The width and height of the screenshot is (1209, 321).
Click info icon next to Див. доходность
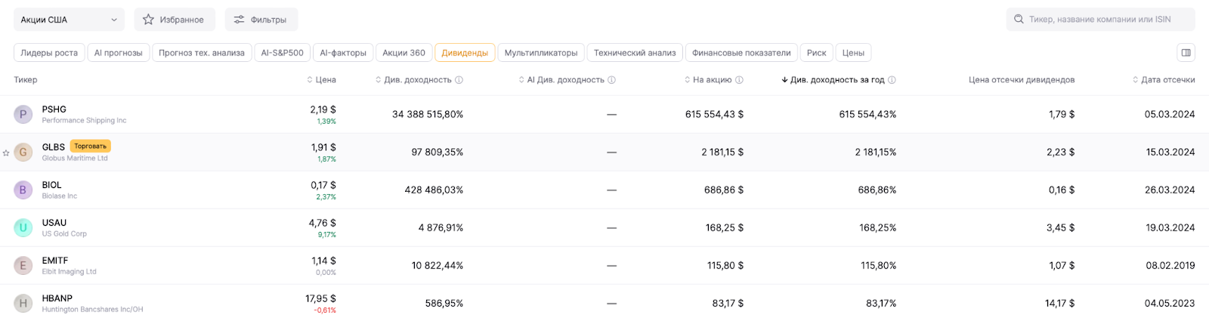459,80
